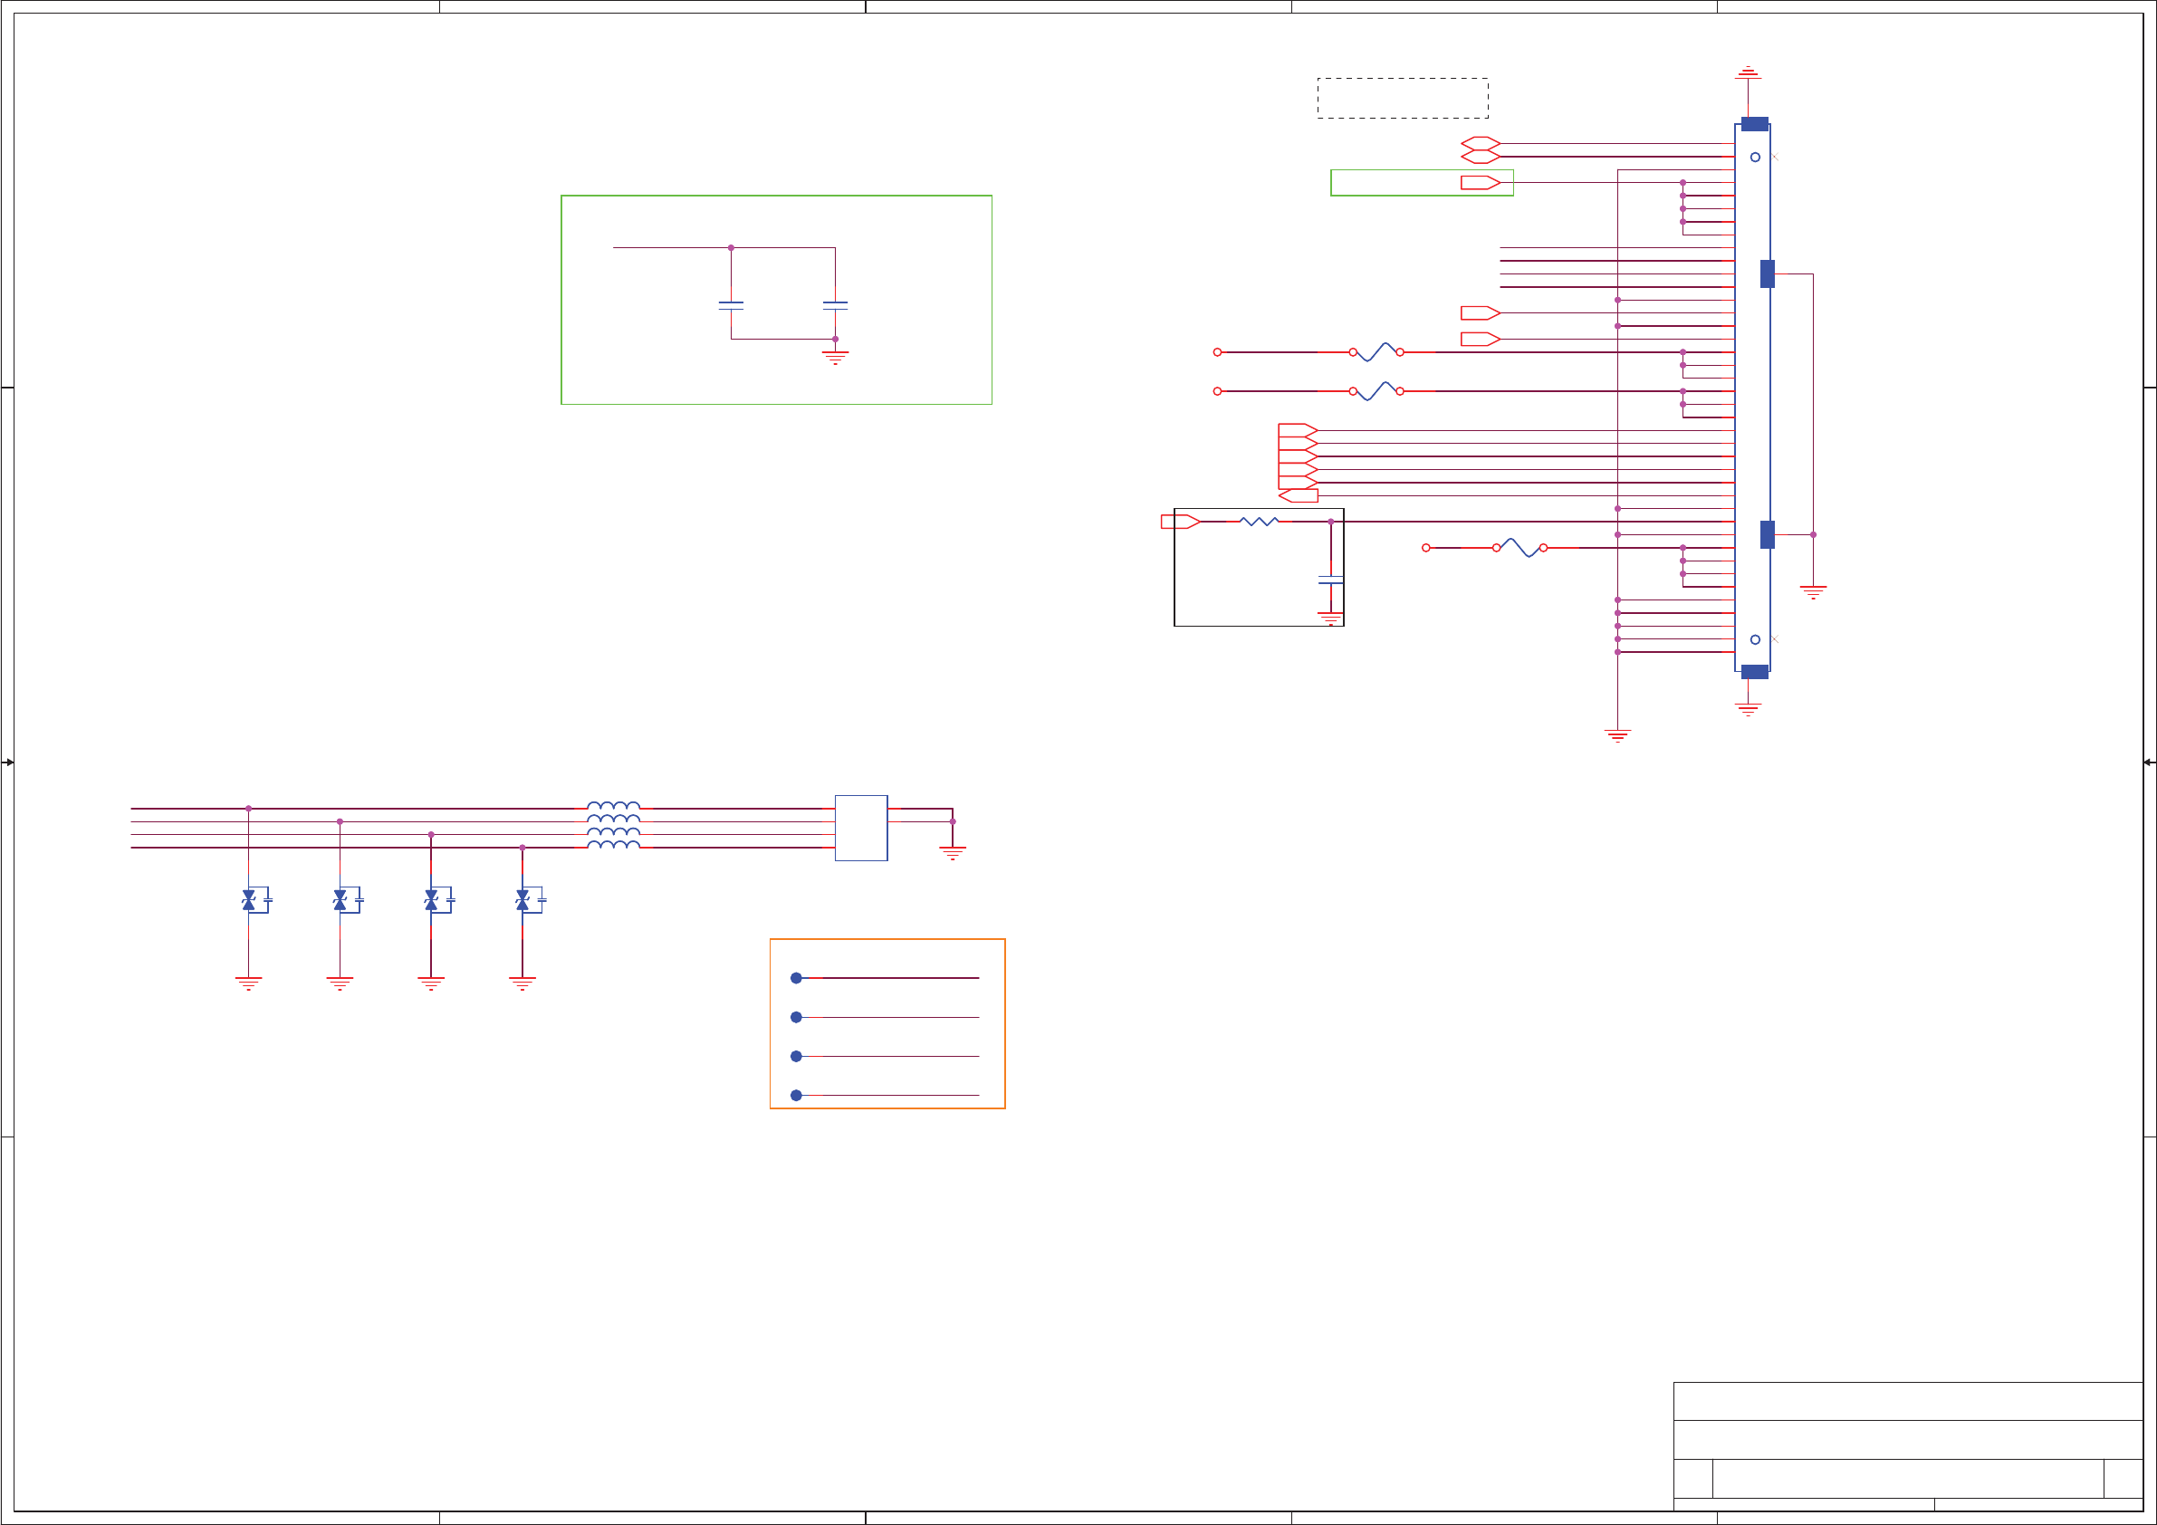Viewport: 2157px width, 1525px height.
Task: Select the four-winding inductor choke symbol
Action: pos(613,827)
